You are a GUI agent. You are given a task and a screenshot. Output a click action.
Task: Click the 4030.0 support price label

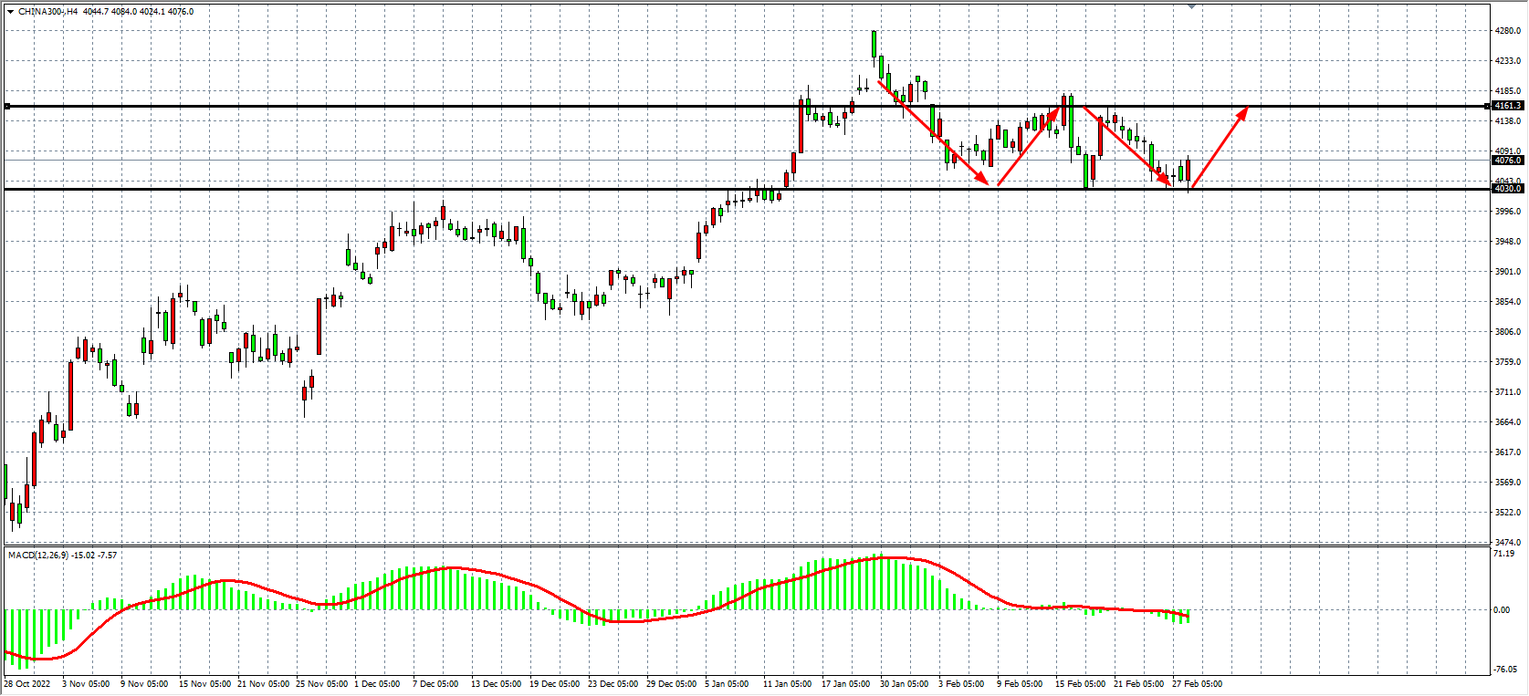click(x=1507, y=189)
